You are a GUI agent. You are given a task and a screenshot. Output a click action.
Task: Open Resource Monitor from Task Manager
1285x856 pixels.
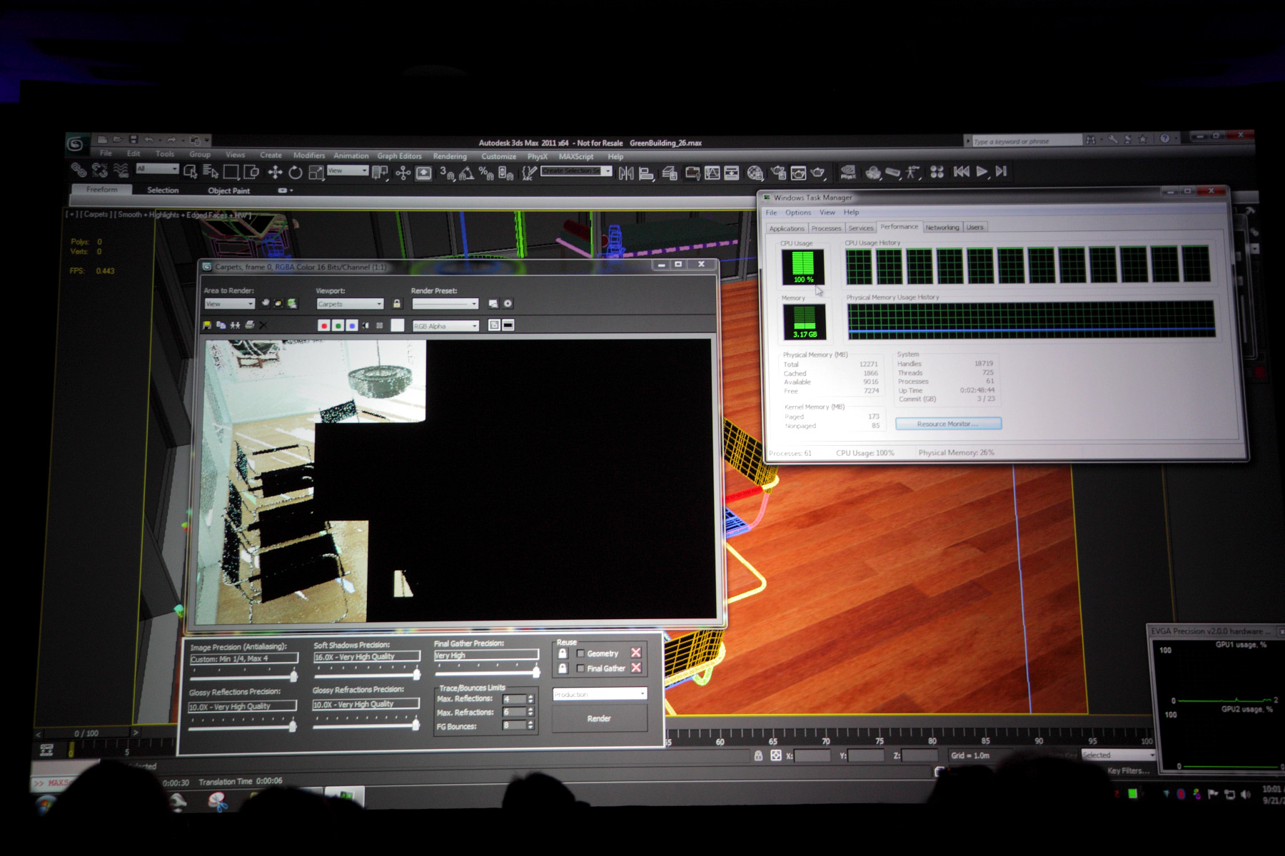click(x=948, y=424)
